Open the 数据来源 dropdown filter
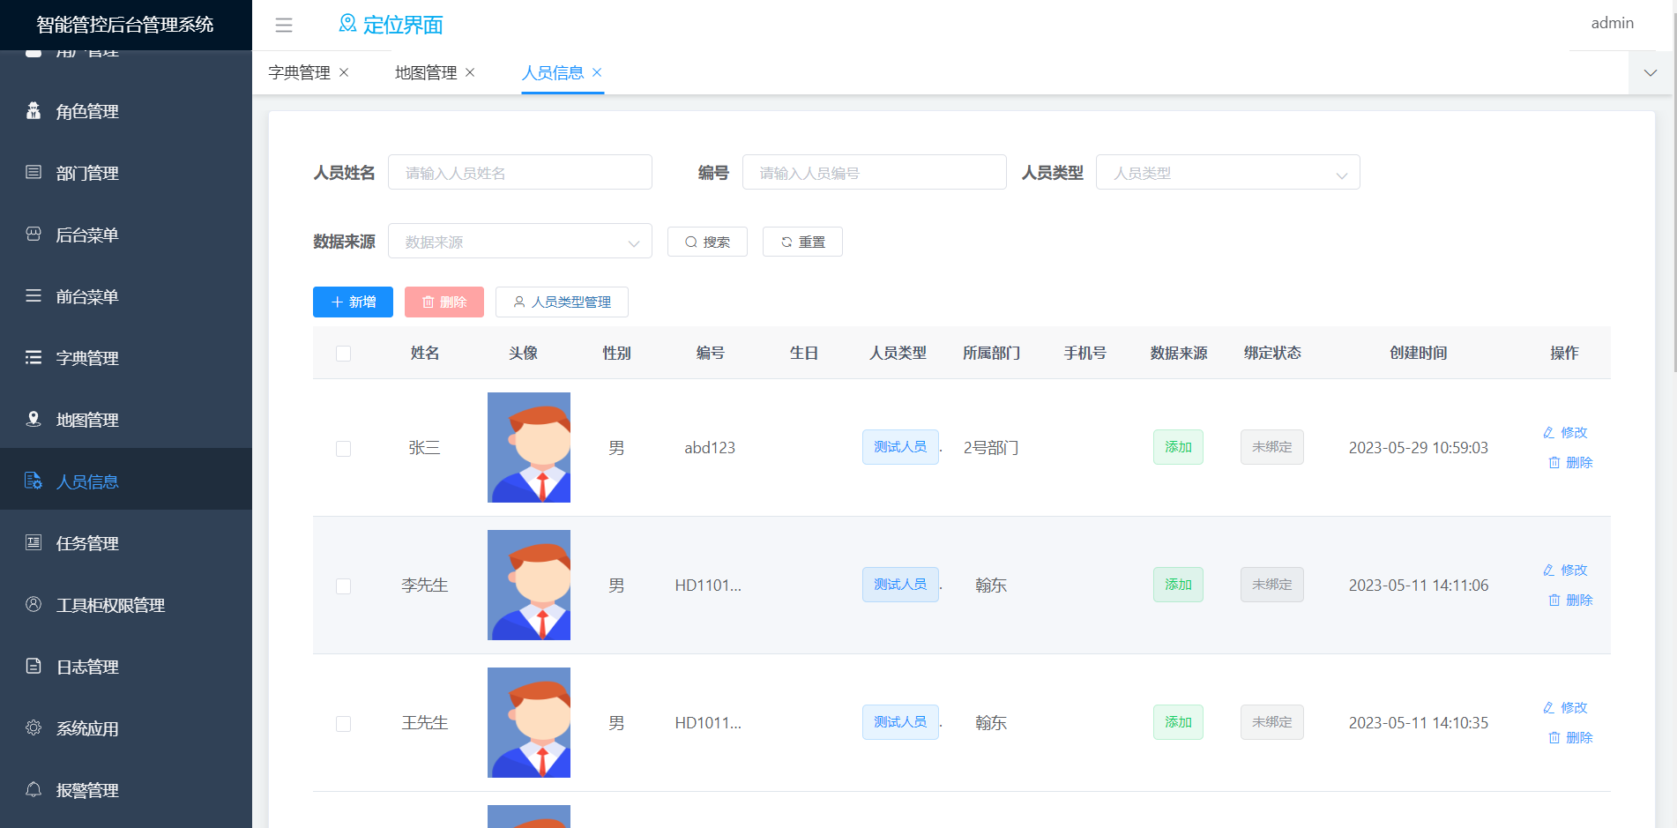1677x828 pixels. (519, 242)
